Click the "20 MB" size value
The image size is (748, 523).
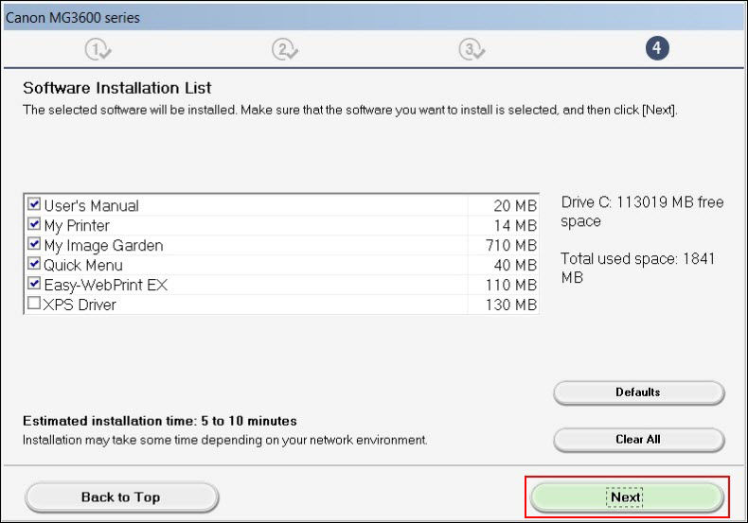pos(515,206)
